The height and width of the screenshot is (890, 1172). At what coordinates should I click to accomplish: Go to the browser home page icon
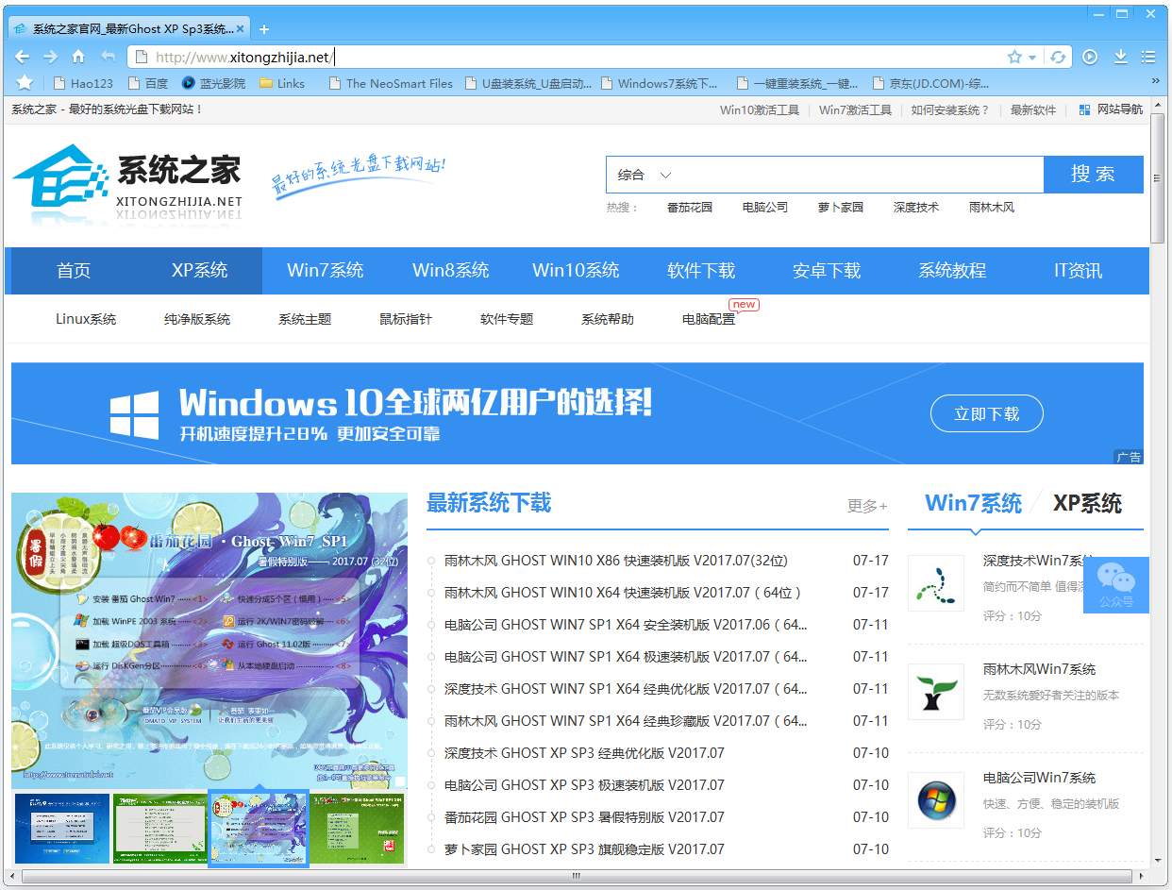coord(78,57)
